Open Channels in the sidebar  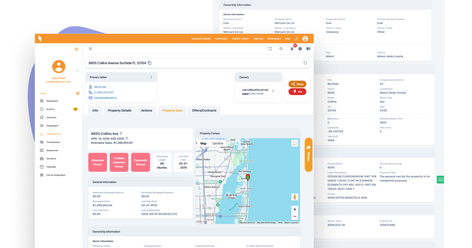[51, 118]
